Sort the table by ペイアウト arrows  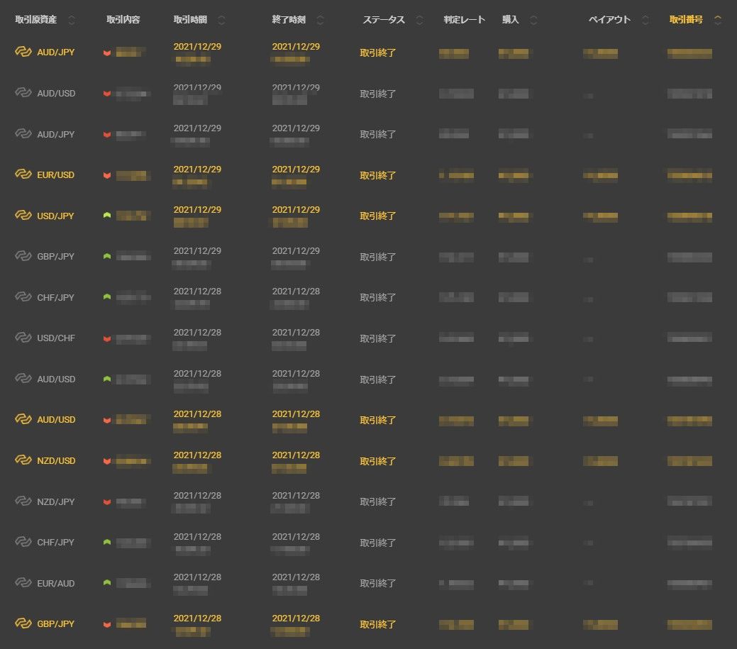(645, 21)
